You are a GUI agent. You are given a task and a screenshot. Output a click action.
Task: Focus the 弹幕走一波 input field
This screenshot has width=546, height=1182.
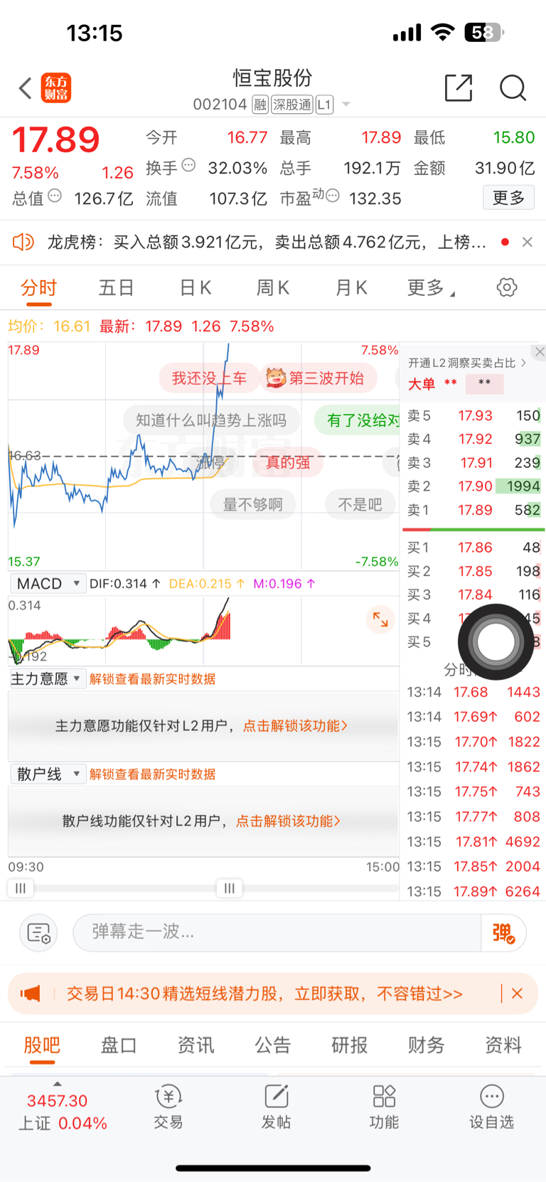coord(277,932)
